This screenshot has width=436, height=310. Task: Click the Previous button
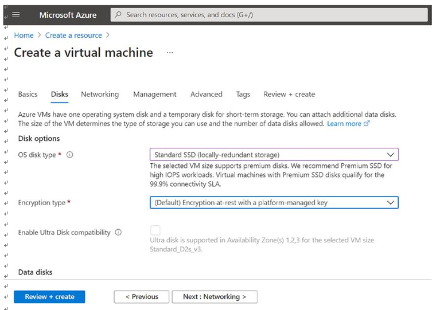142,297
